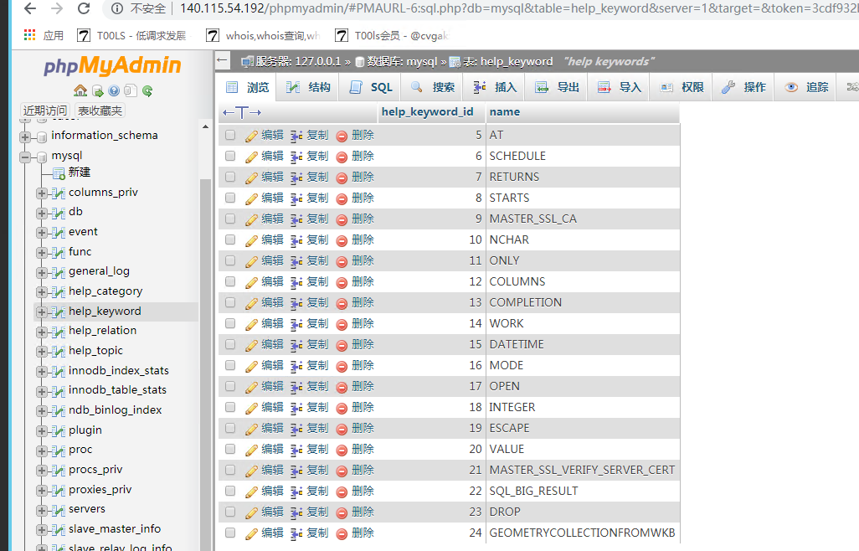This screenshot has width=859, height=551.
Task: Click the browser back arrow
Action: coord(30,8)
